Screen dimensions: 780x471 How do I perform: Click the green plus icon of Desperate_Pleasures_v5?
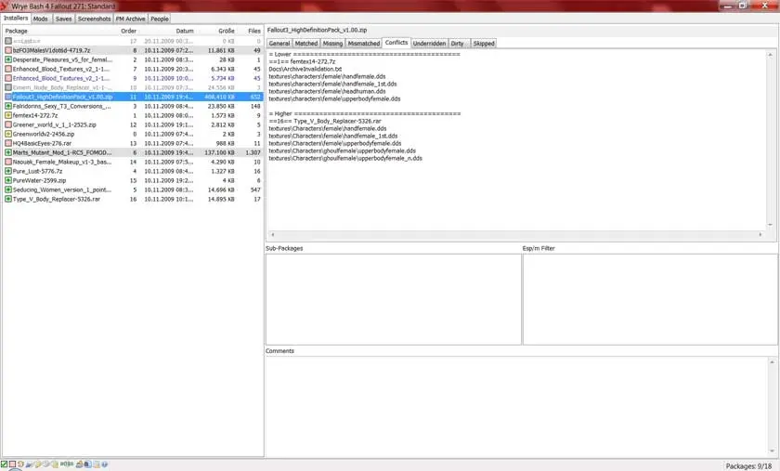click(x=8, y=59)
